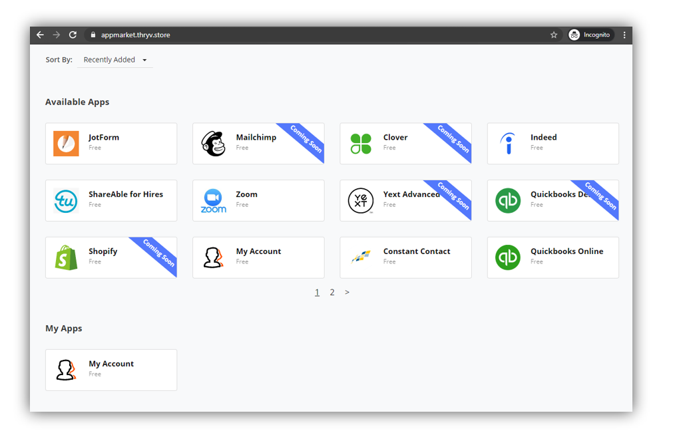Open the Indeed app icon
679x435 pixels.
pyautogui.click(x=507, y=143)
